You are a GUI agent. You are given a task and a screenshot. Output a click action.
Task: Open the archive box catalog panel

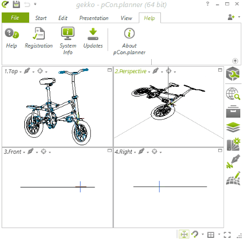tap(233, 111)
